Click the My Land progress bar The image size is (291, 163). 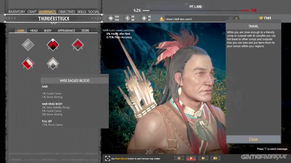[196, 10]
